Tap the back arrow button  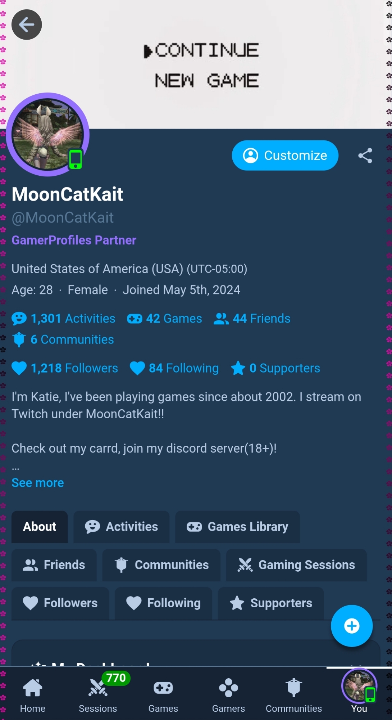point(27,25)
